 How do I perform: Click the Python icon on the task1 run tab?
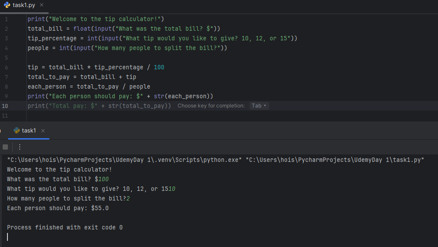17,130
